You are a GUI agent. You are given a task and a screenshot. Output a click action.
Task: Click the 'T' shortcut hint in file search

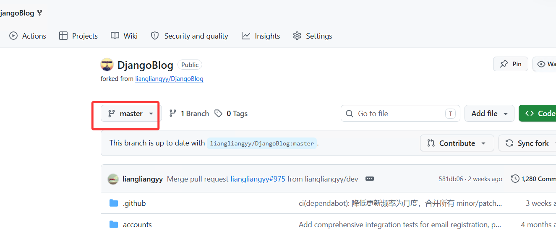coord(450,114)
